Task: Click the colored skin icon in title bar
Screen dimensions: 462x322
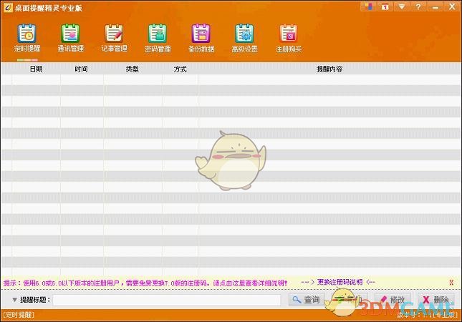Action: (x=368, y=6)
